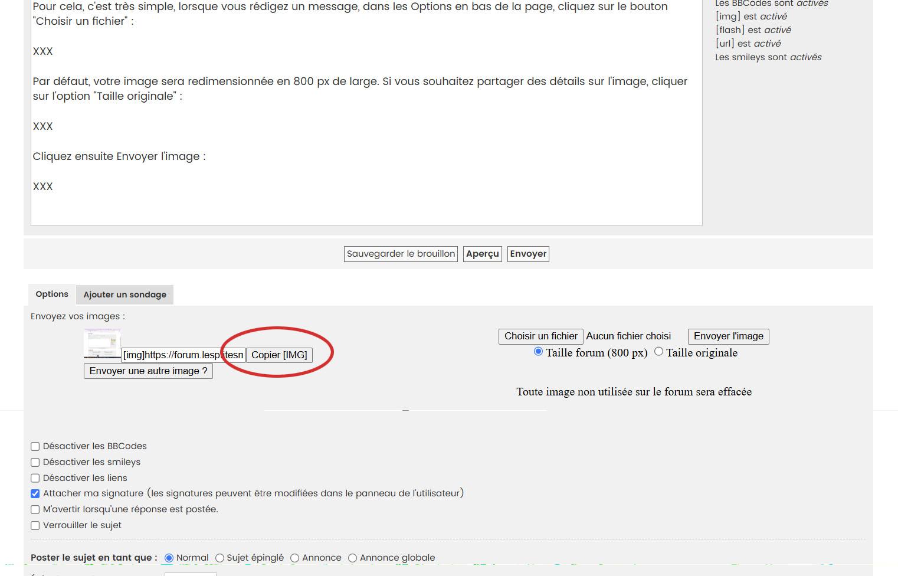This screenshot has height=576, width=898.
Task: Copy the image code with Copier [IMG]
Action: click(279, 355)
